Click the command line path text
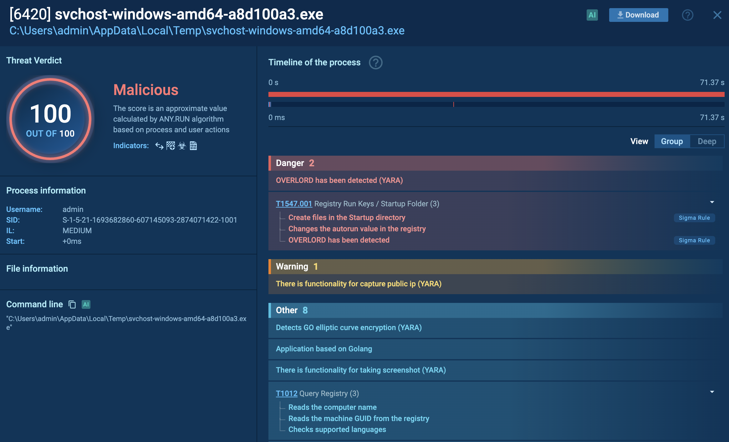The image size is (729, 442). coord(126,323)
